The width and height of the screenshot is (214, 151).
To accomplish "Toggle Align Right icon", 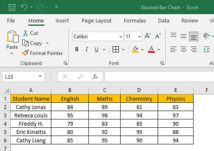I will point(194,49).
